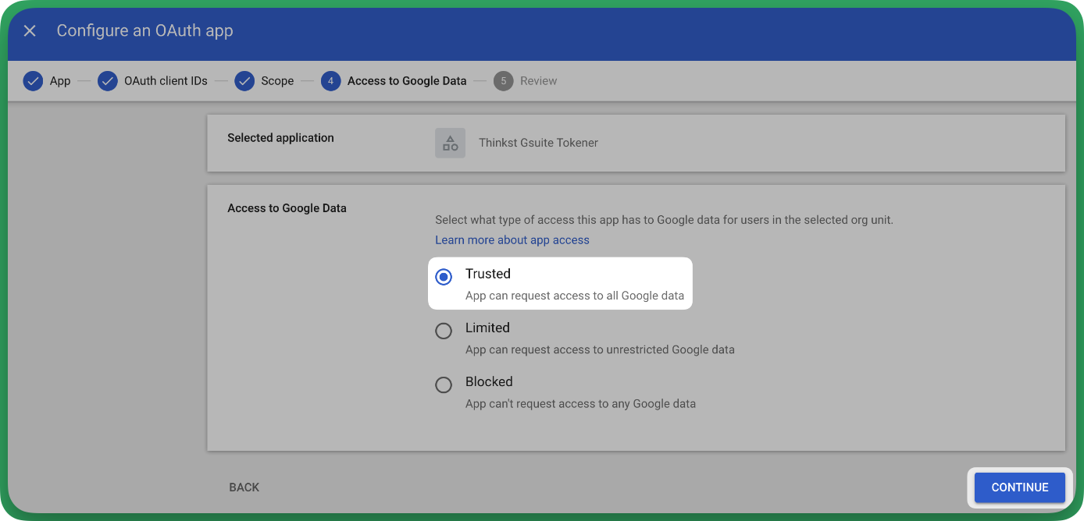The image size is (1084, 521).
Task: Go to the App step label
Action: pos(60,81)
